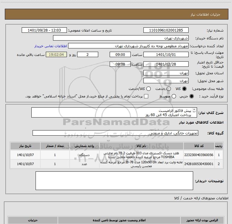Open اطلاعات تماس خریدار link
This screenshot has height=224, width=232.
51,46
